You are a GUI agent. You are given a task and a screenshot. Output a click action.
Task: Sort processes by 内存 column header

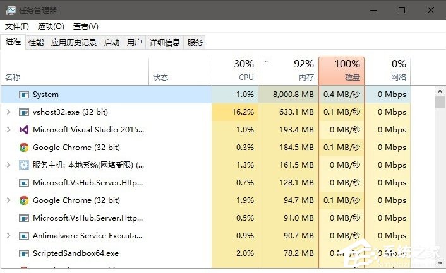pos(289,71)
